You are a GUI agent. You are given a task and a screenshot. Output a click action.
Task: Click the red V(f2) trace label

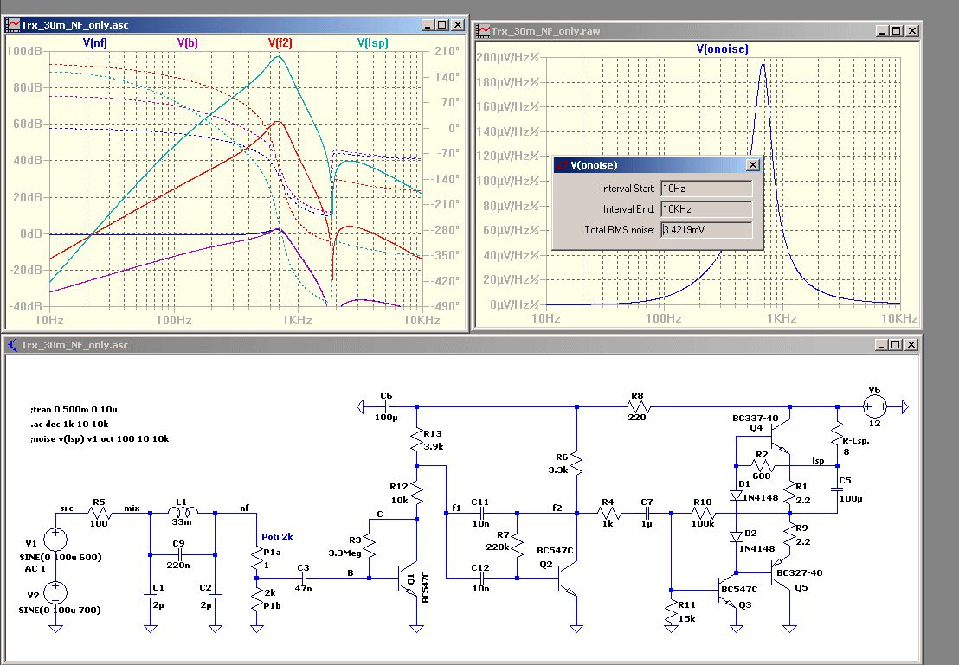click(282, 42)
